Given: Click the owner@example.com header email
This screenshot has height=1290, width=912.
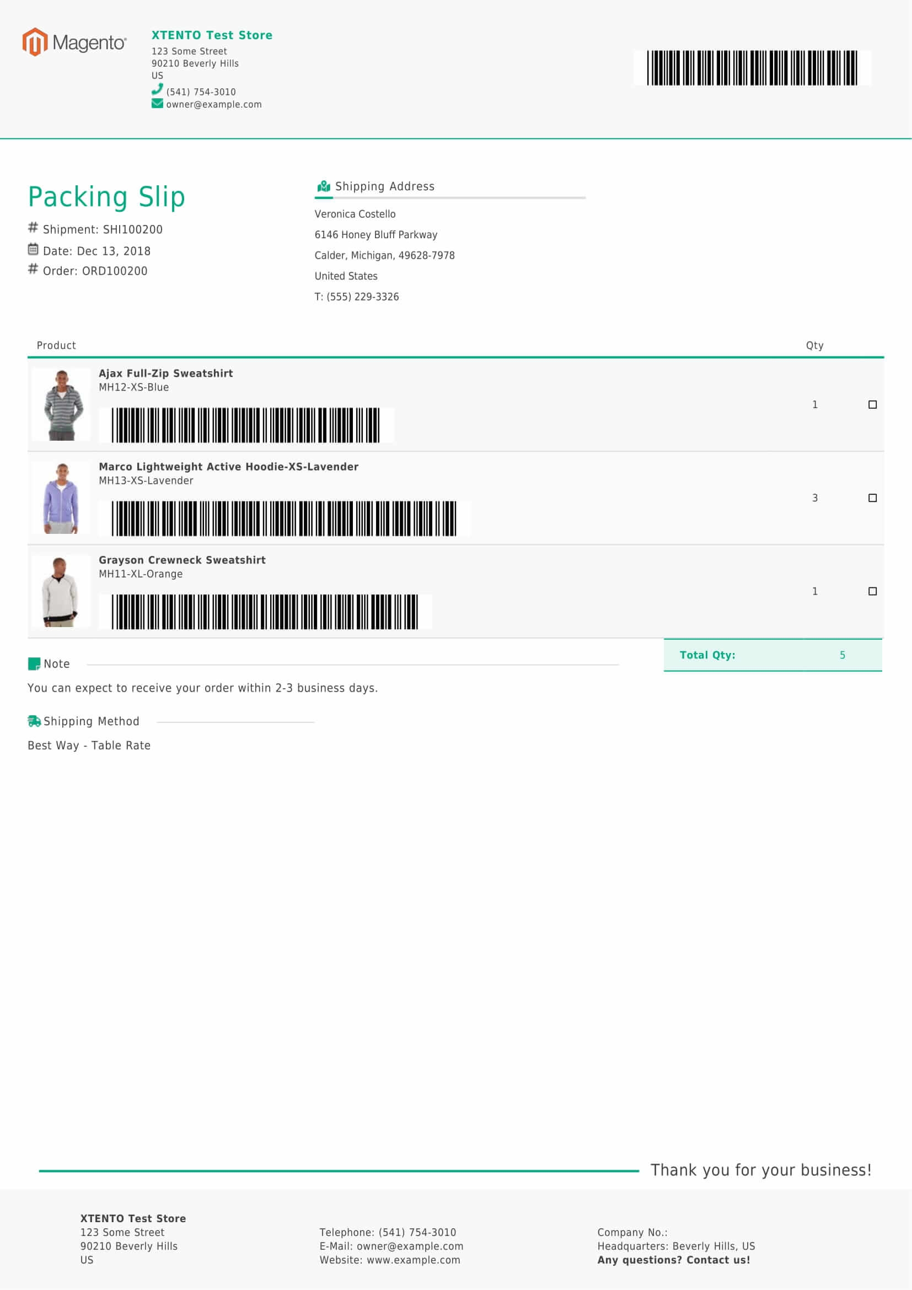Looking at the screenshot, I should click(213, 104).
